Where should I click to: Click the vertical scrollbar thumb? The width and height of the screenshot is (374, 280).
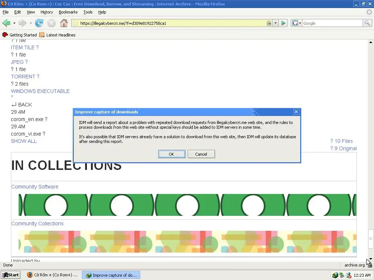pyautogui.click(x=370, y=238)
